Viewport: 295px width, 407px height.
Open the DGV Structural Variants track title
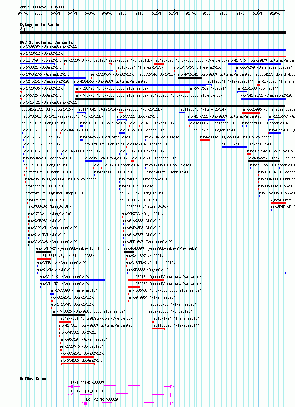(46, 42)
